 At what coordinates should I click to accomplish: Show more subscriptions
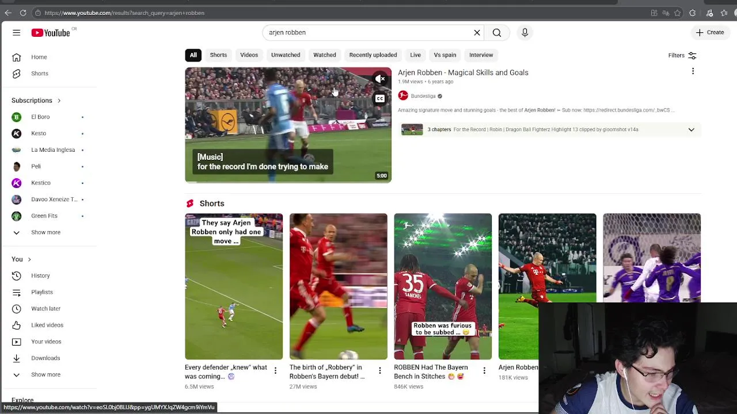tap(48, 232)
